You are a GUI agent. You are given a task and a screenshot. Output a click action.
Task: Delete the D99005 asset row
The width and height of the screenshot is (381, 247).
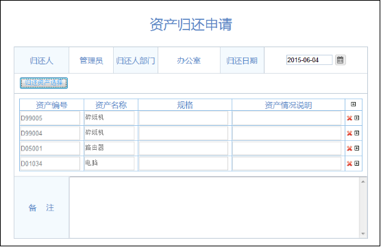coord(349,118)
